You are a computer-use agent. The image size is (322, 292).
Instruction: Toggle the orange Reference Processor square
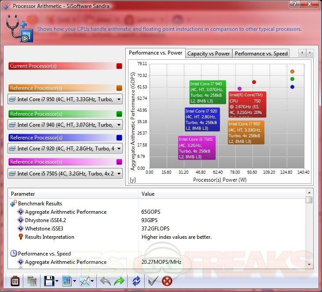[x=119, y=88]
